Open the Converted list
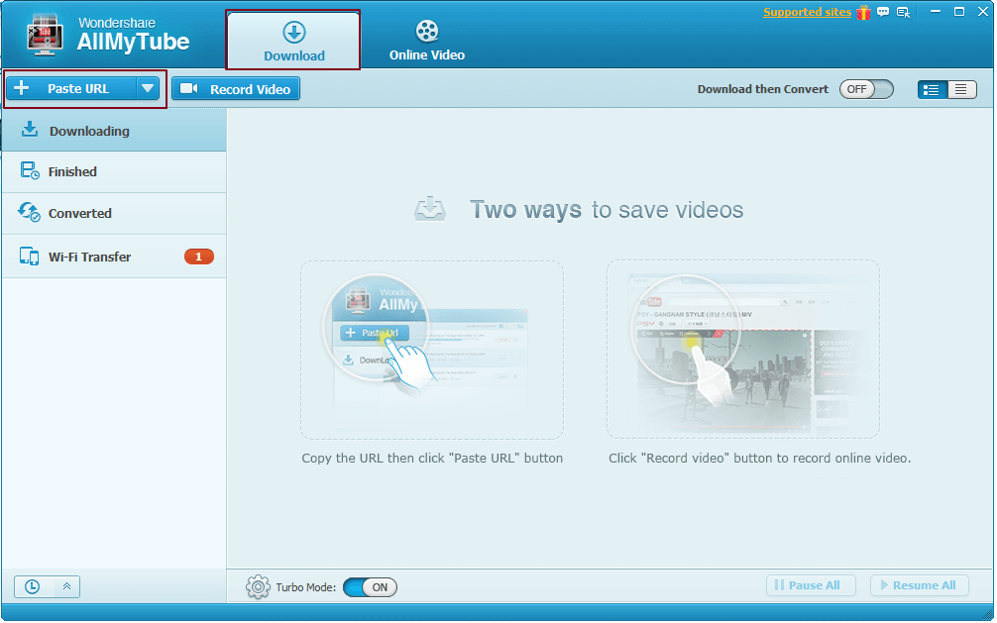Viewport: 997px width, 623px height. pyautogui.click(x=114, y=214)
